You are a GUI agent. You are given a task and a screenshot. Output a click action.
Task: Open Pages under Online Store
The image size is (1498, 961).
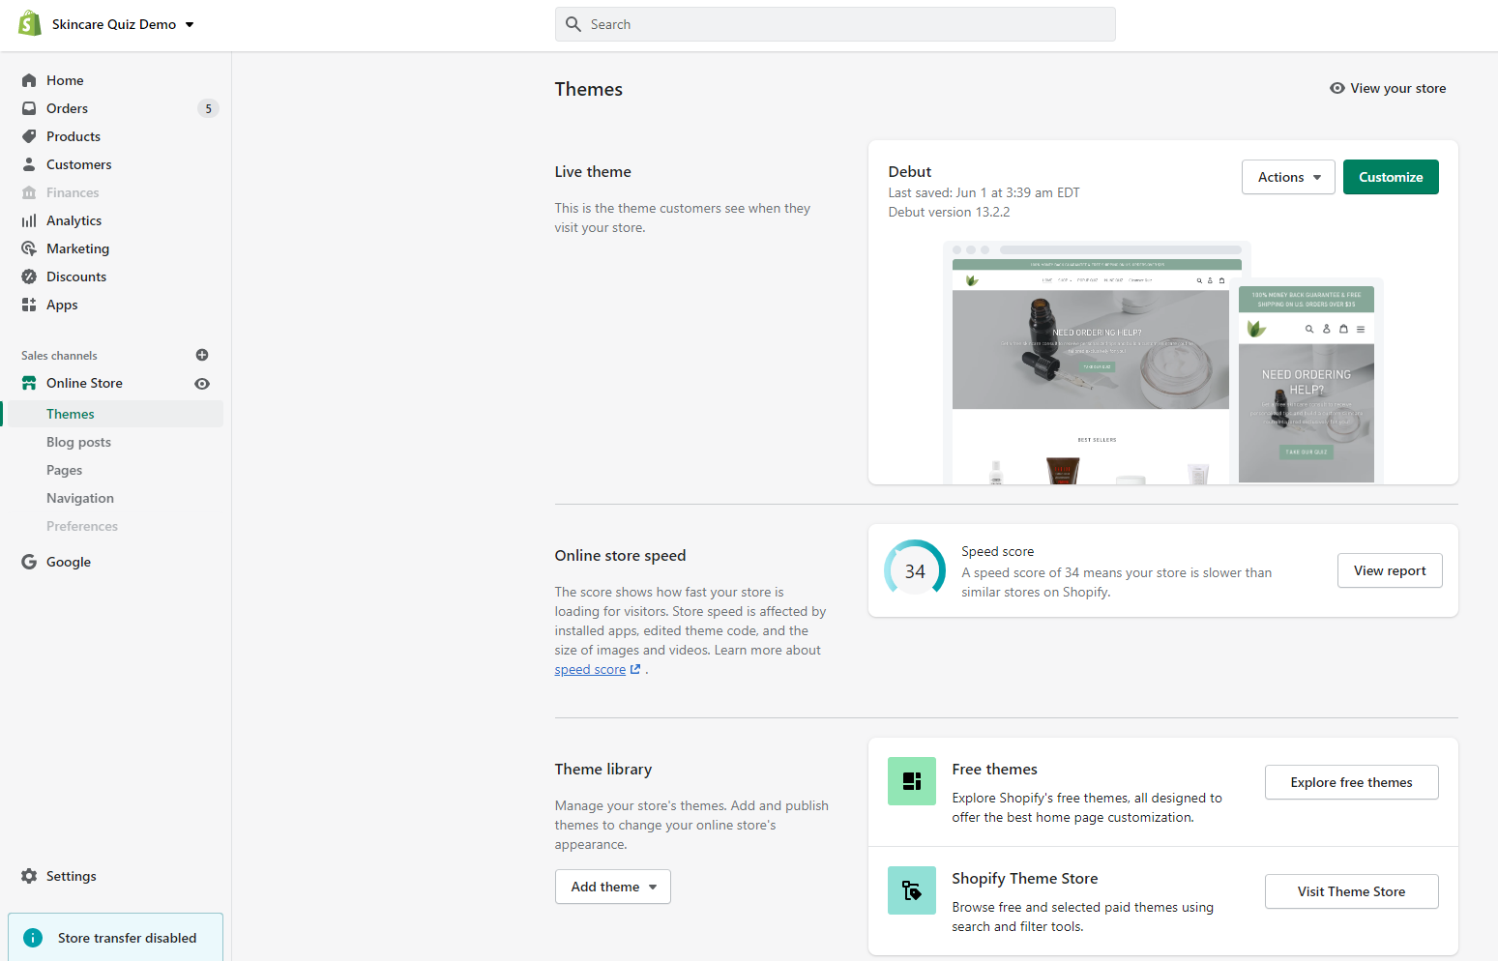pos(64,470)
